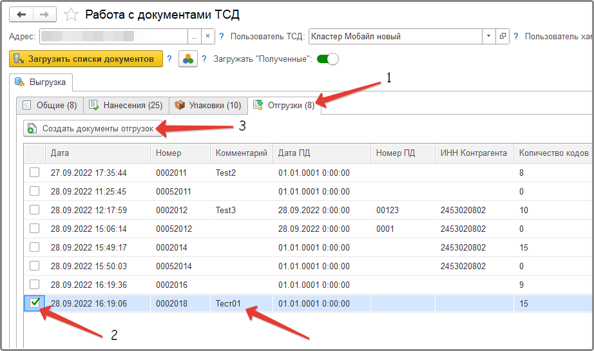The width and height of the screenshot is (594, 351).
Task: Click the date 27.09.2022 17:35:44
Action: 89,173
